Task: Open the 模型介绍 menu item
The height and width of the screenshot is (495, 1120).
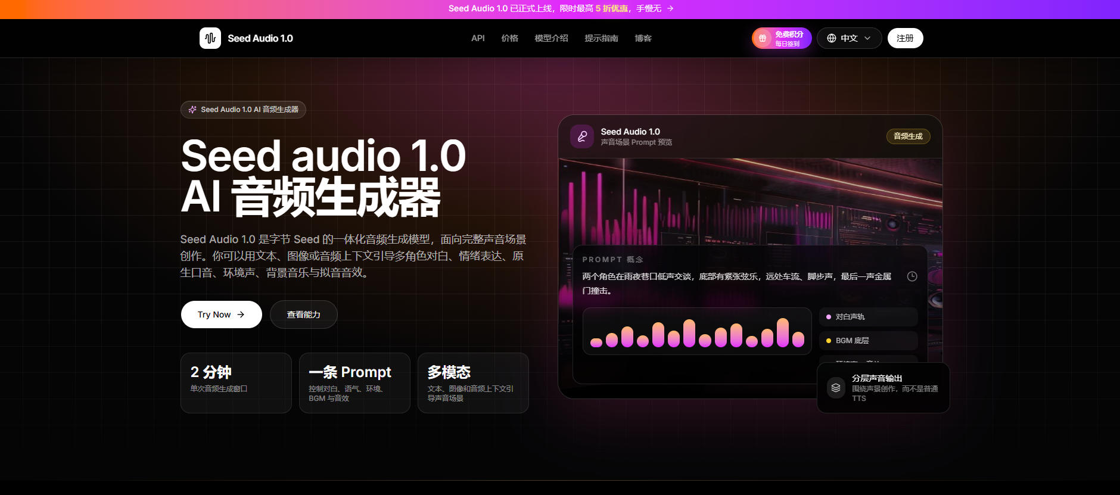Action: pyautogui.click(x=551, y=38)
